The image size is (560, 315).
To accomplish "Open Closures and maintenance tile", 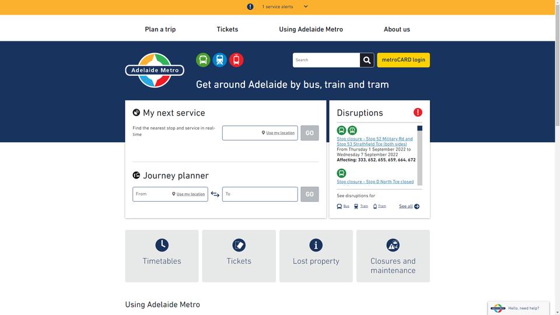I will point(393,256).
